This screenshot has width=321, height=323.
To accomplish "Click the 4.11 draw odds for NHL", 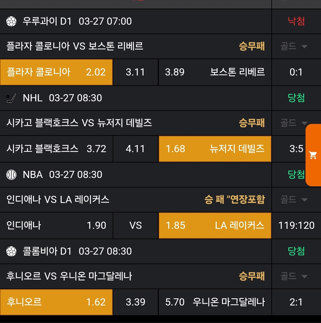I will pos(135,149).
